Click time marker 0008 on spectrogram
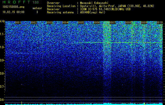This screenshot has height=105, width=165. [128, 23]
